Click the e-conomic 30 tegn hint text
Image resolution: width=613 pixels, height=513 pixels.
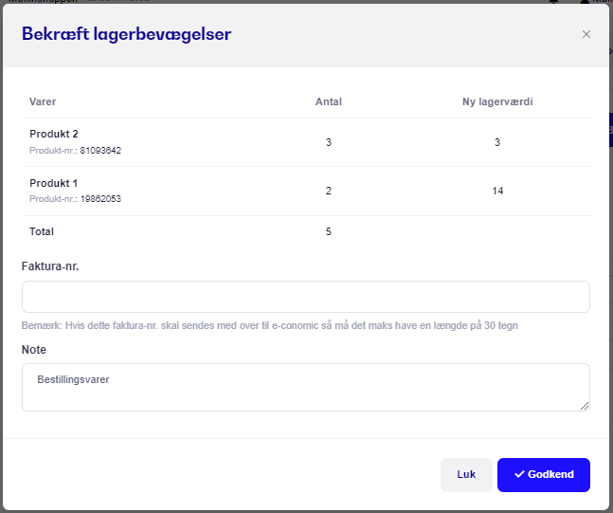[x=270, y=325]
